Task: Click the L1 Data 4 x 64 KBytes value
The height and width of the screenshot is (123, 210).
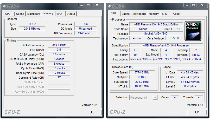Action: pos(190,72)
